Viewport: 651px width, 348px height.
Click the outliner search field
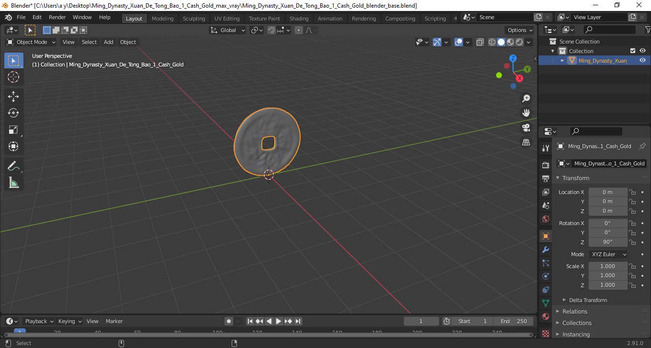tap(609, 30)
